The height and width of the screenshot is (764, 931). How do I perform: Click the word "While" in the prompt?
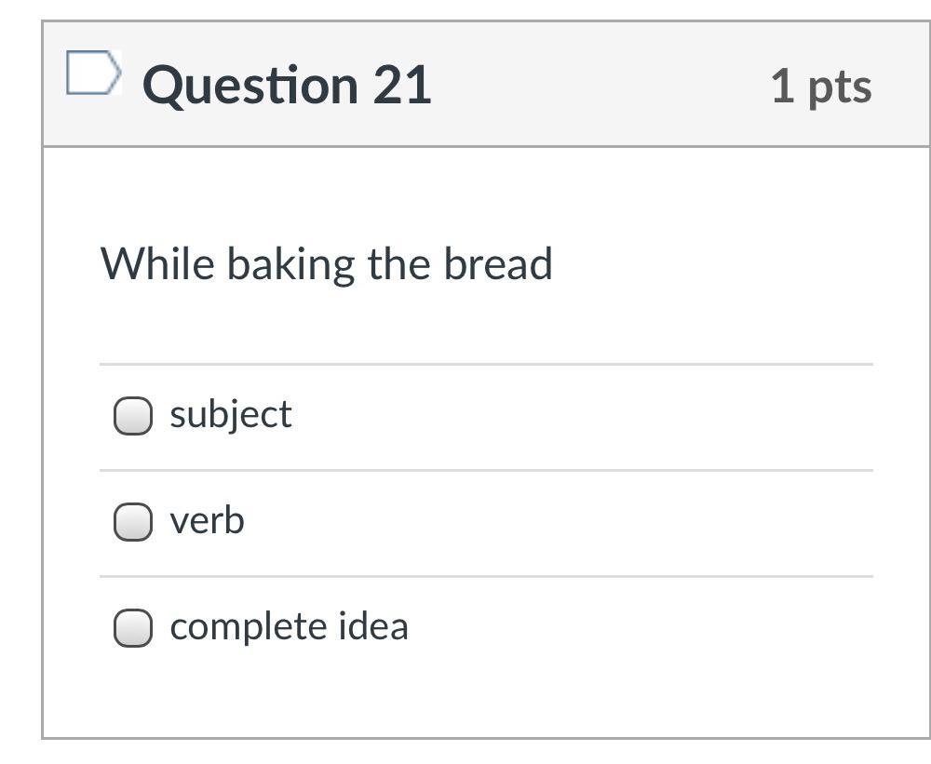(x=157, y=263)
